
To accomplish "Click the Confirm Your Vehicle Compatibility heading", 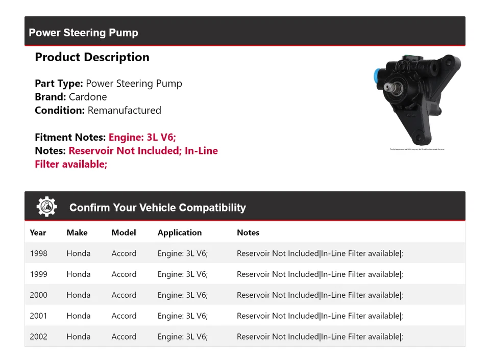I will [157, 208].
